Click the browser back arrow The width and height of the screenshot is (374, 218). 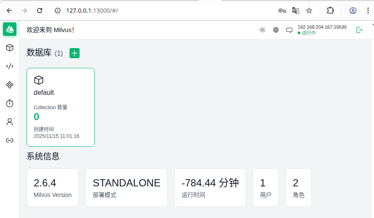[9, 11]
